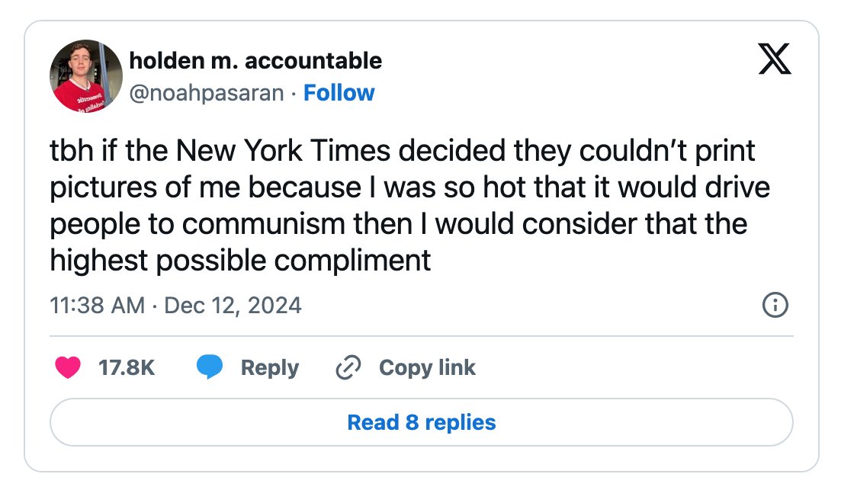Click the tweet line with people to communism
The height and width of the screenshot is (490, 841).
[x=399, y=224]
